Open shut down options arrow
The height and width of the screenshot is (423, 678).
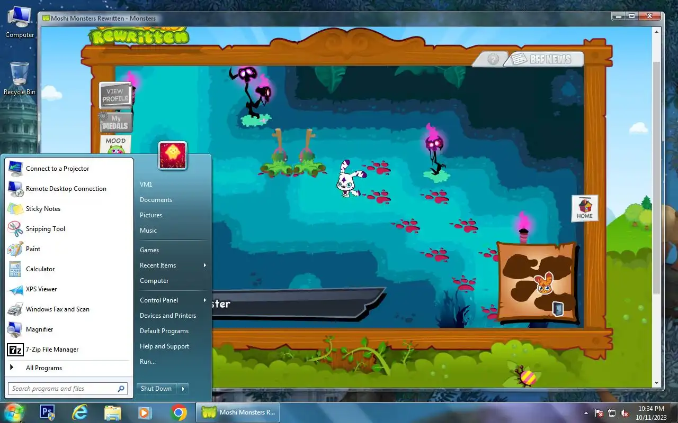183,389
